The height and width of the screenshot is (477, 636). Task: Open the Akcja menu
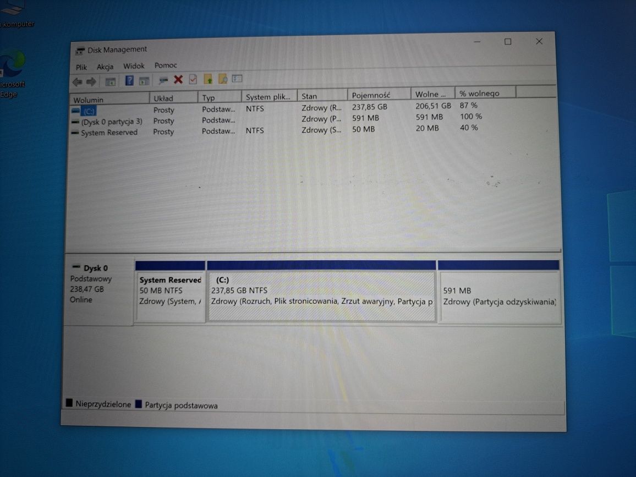click(x=105, y=67)
